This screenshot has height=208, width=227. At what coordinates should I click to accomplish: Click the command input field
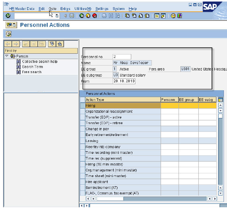click(x=35, y=16)
